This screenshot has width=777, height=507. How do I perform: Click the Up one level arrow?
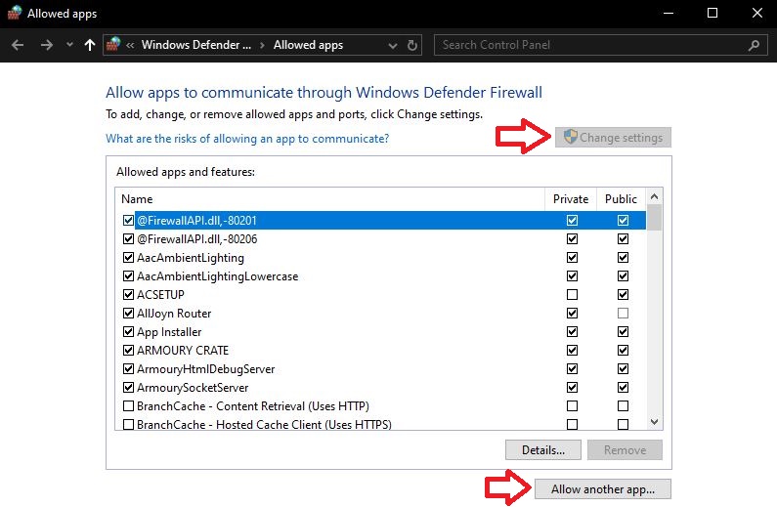[90, 45]
